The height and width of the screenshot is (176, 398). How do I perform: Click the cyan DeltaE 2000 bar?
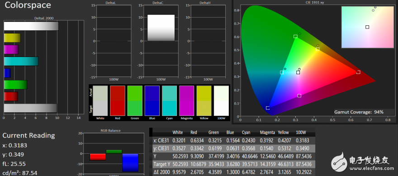click(x=21, y=62)
